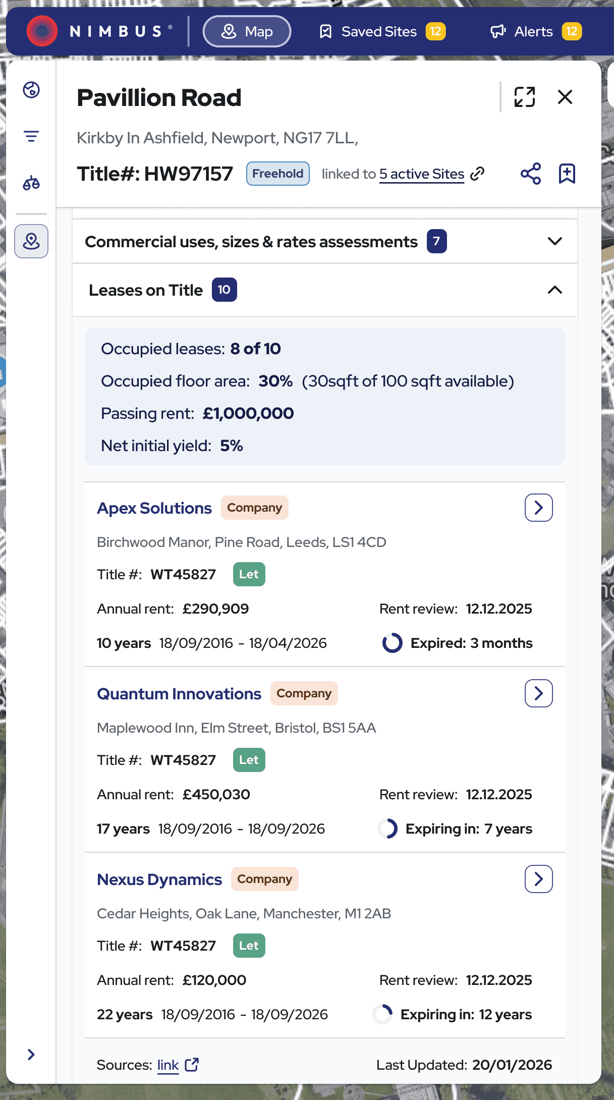This screenshot has width=614, height=1100.
Task: Click the Alerts megaphone icon
Action: [x=498, y=32]
